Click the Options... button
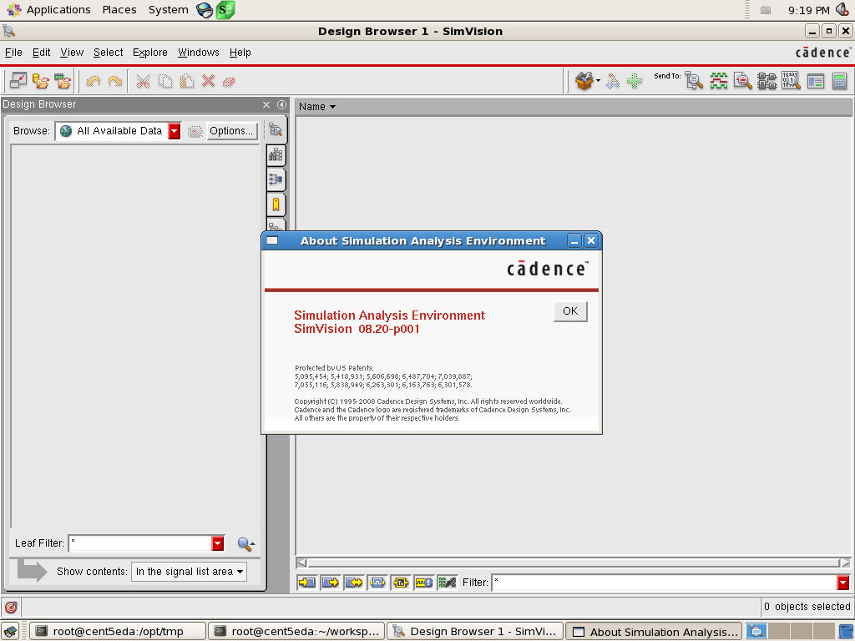The width and height of the screenshot is (855, 641). coord(231,131)
